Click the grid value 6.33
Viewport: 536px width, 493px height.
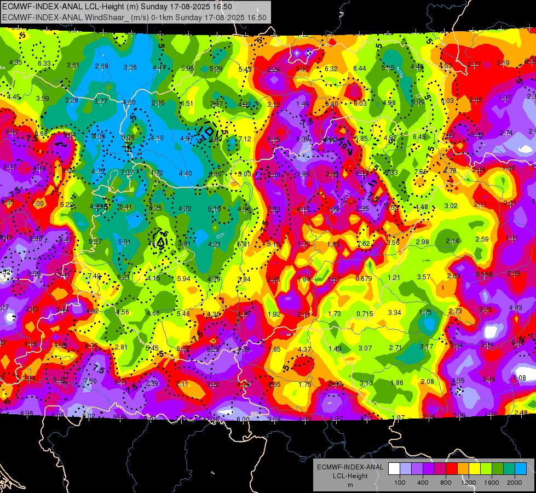click(44, 64)
